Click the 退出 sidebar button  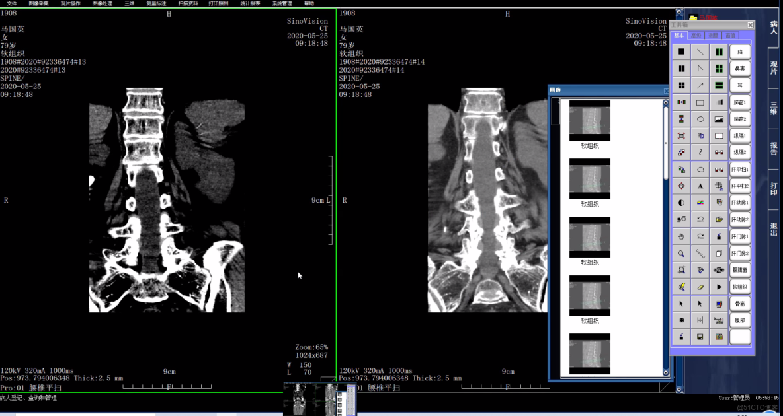point(774,229)
